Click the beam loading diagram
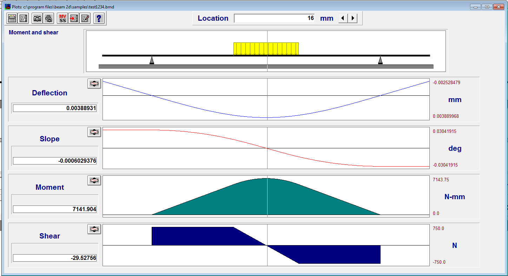 click(266, 51)
